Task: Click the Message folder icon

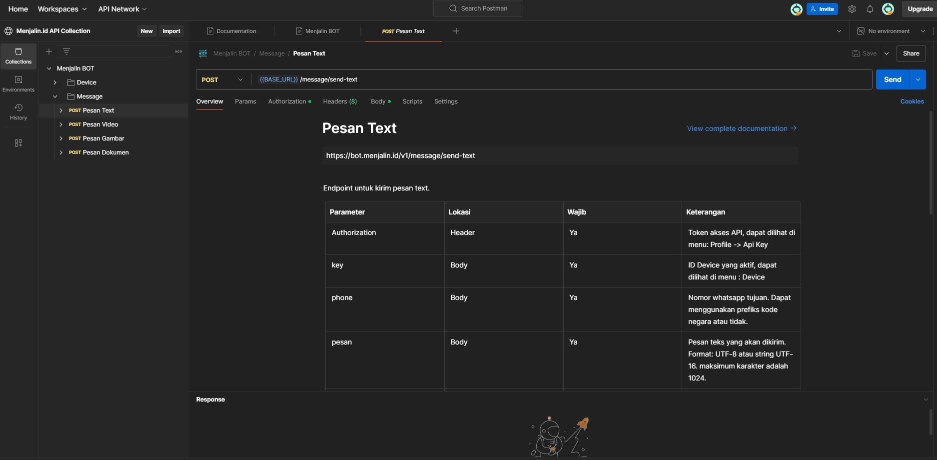Action: [71, 96]
